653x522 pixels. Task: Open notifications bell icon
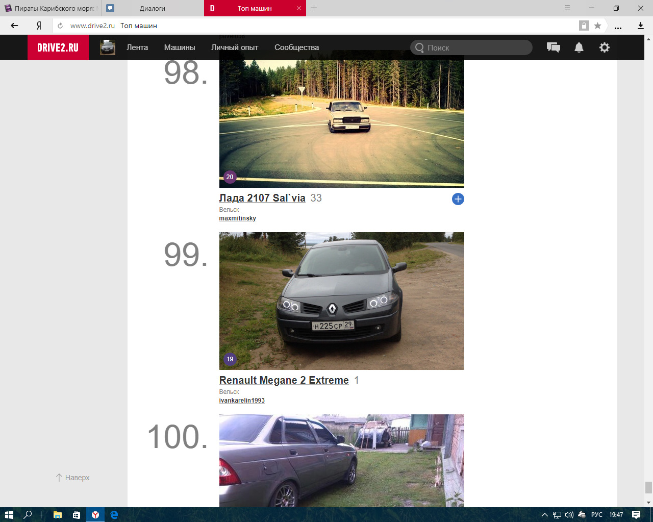coord(579,47)
